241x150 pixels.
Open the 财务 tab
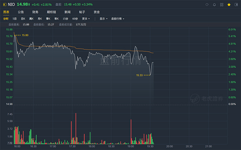tap(35, 12)
